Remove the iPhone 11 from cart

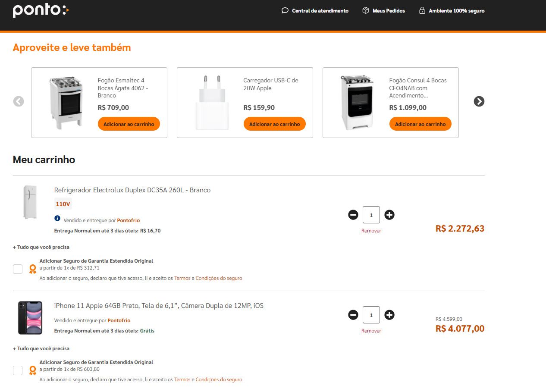pos(371,331)
